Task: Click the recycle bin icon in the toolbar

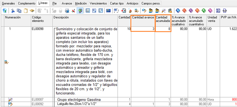Action: pos(5,11)
